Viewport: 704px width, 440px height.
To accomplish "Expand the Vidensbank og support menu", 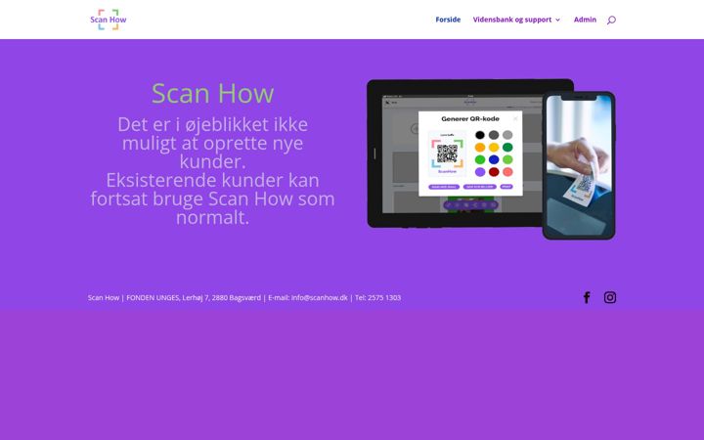I will point(516,20).
